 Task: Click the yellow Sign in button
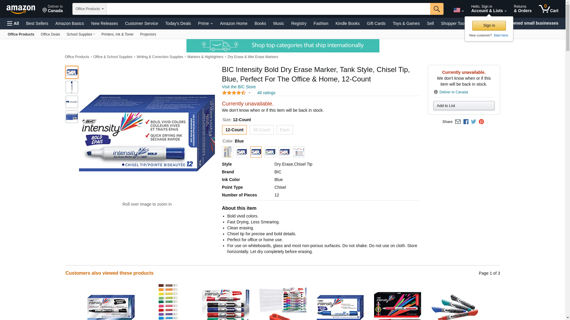tap(489, 25)
